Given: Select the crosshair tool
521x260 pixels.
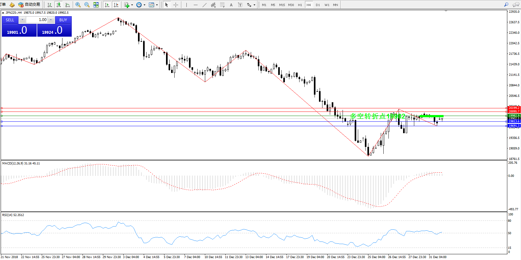Looking at the screenshot, I should click(x=176, y=5).
